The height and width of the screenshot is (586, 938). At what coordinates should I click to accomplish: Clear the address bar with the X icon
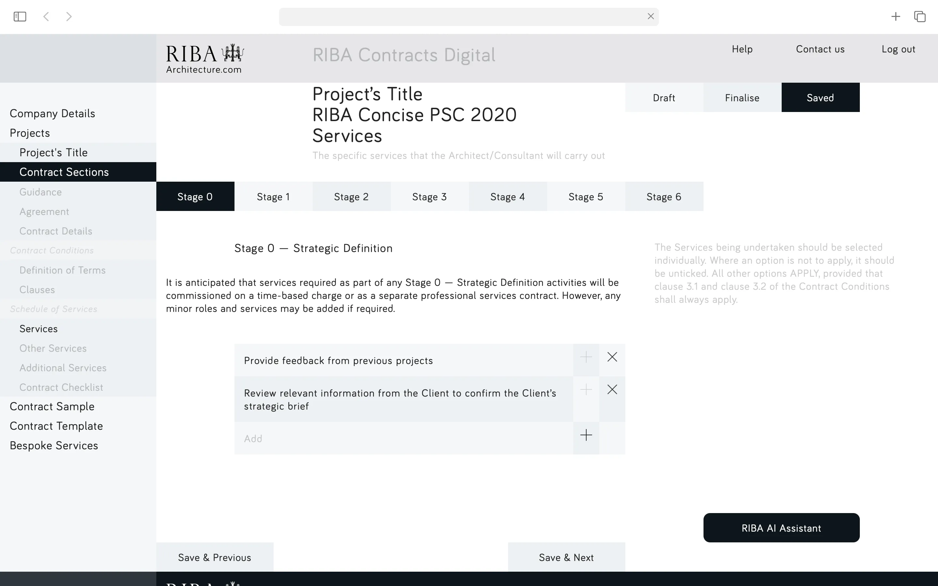[x=650, y=16]
